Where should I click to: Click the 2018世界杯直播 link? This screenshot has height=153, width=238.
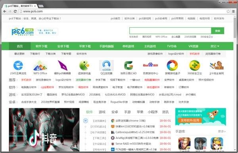[x=50, y=102]
